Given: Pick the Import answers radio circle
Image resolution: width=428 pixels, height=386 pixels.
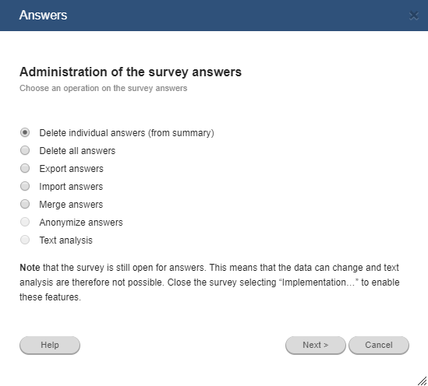Looking at the screenshot, I should coord(25,186).
